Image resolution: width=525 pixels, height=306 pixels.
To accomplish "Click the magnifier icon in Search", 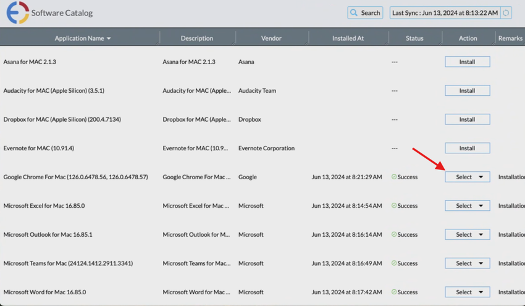I will (x=354, y=13).
